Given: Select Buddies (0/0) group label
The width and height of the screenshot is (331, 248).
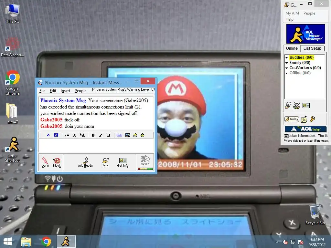Looking at the screenshot, I should point(302,57).
